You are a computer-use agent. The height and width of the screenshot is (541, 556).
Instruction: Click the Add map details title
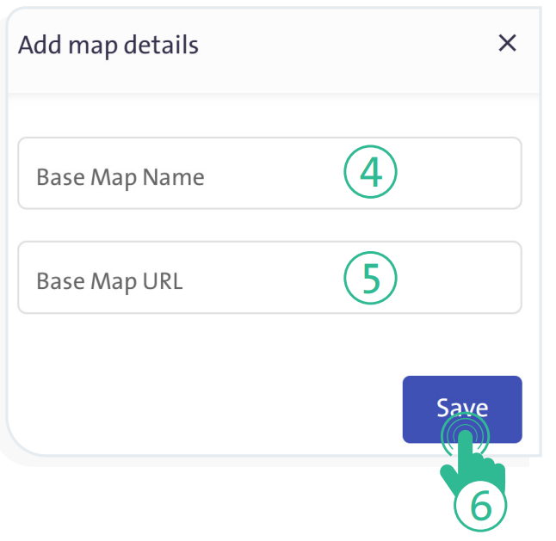(x=108, y=45)
